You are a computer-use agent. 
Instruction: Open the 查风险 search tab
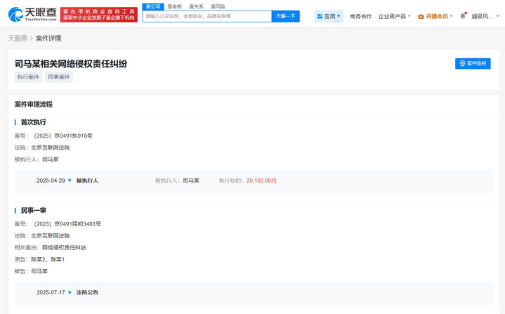(x=218, y=6)
